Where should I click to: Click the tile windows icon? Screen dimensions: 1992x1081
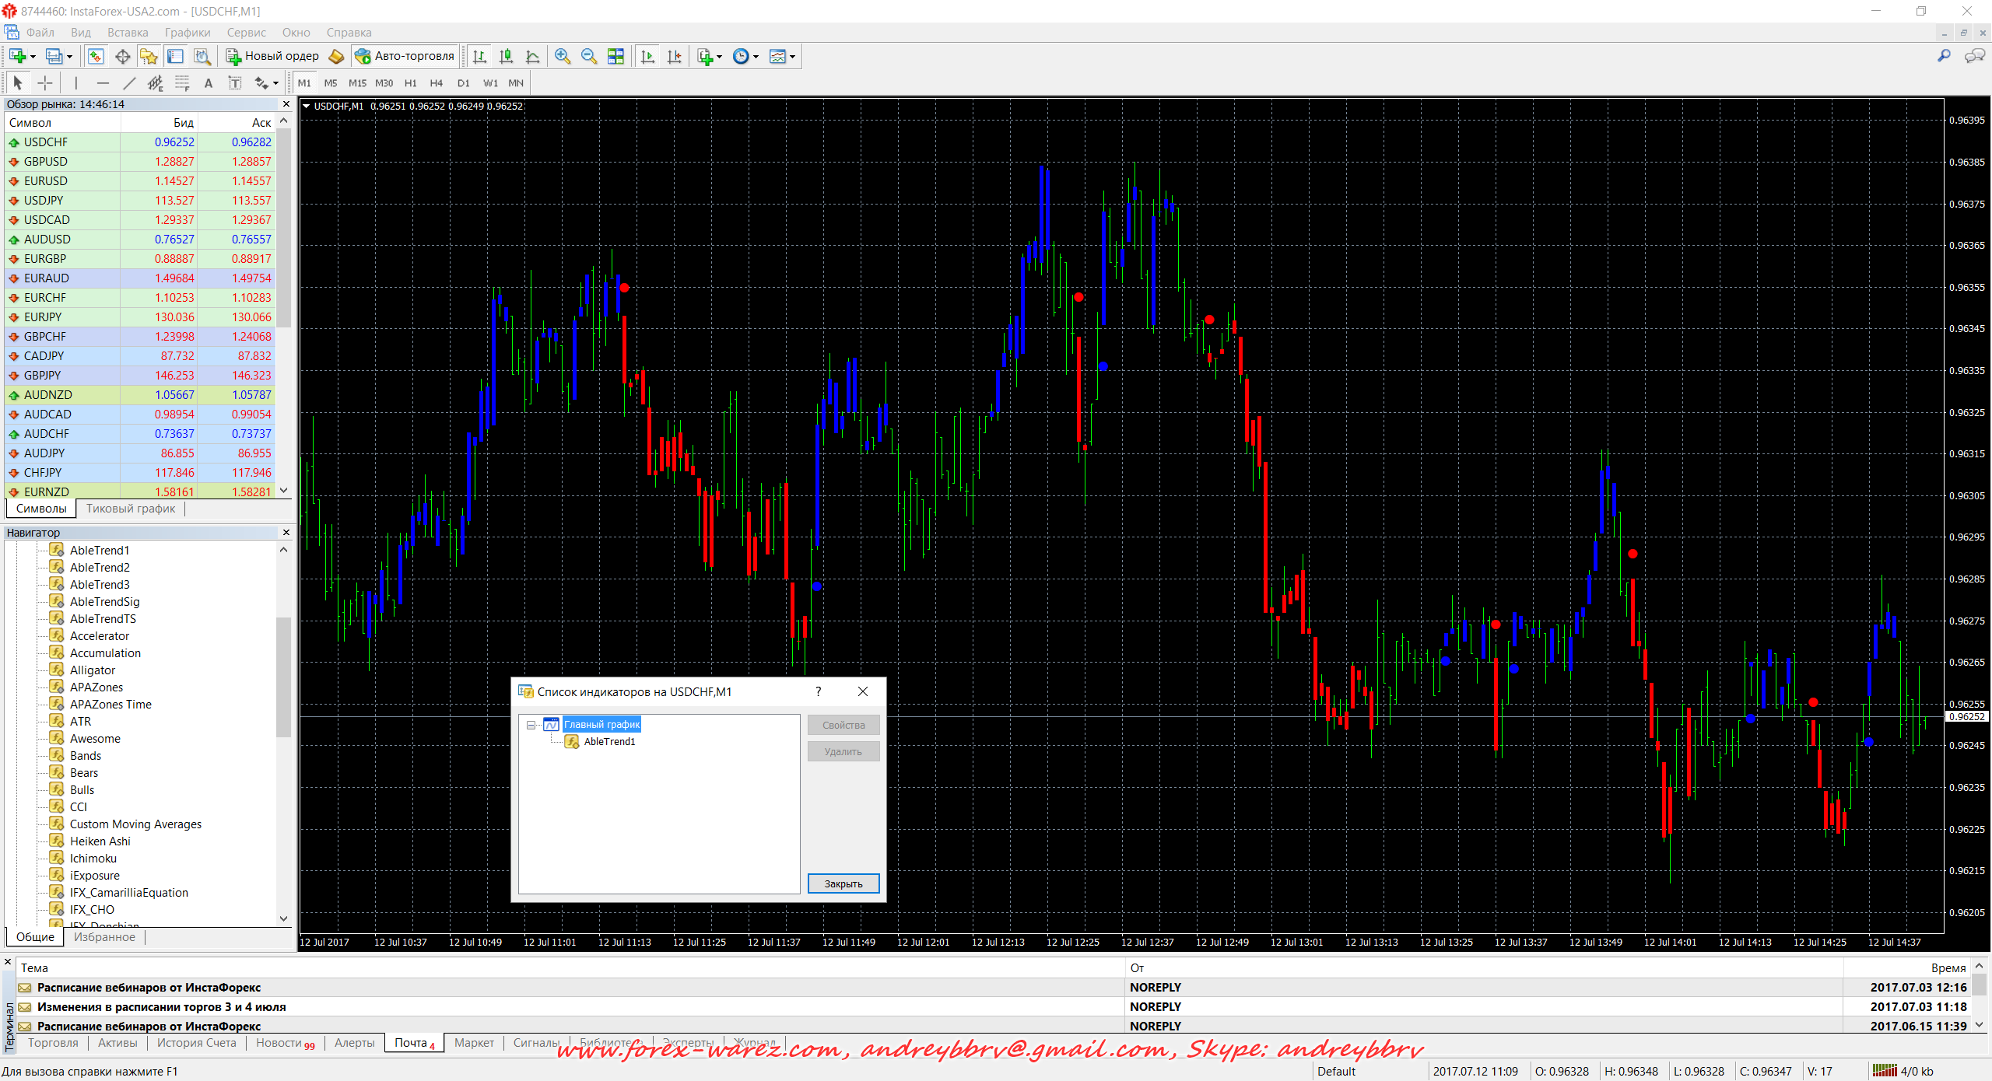pyautogui.click(x=615, y=56)
